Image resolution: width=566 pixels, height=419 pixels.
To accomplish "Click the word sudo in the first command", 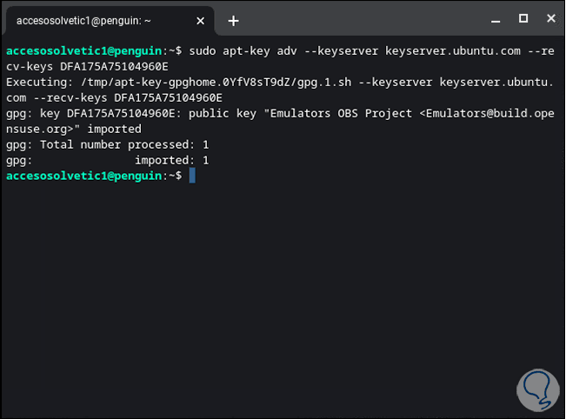I will (x=202, y=50).
